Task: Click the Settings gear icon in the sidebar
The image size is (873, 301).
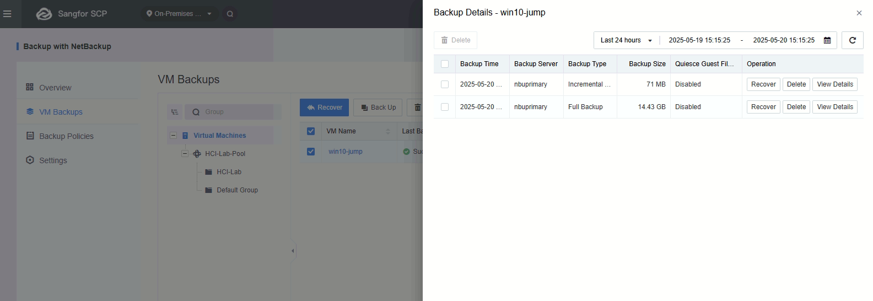Action: 30,160
